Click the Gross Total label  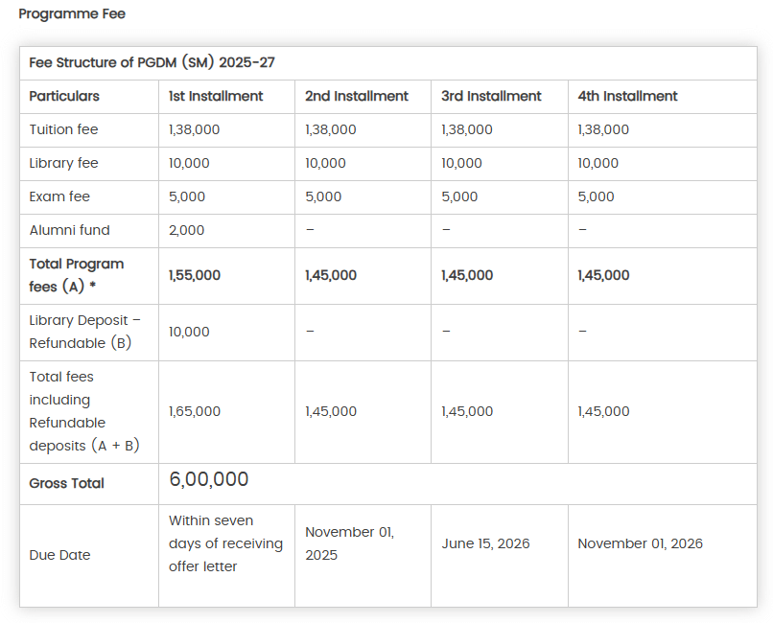pos(66,483)
